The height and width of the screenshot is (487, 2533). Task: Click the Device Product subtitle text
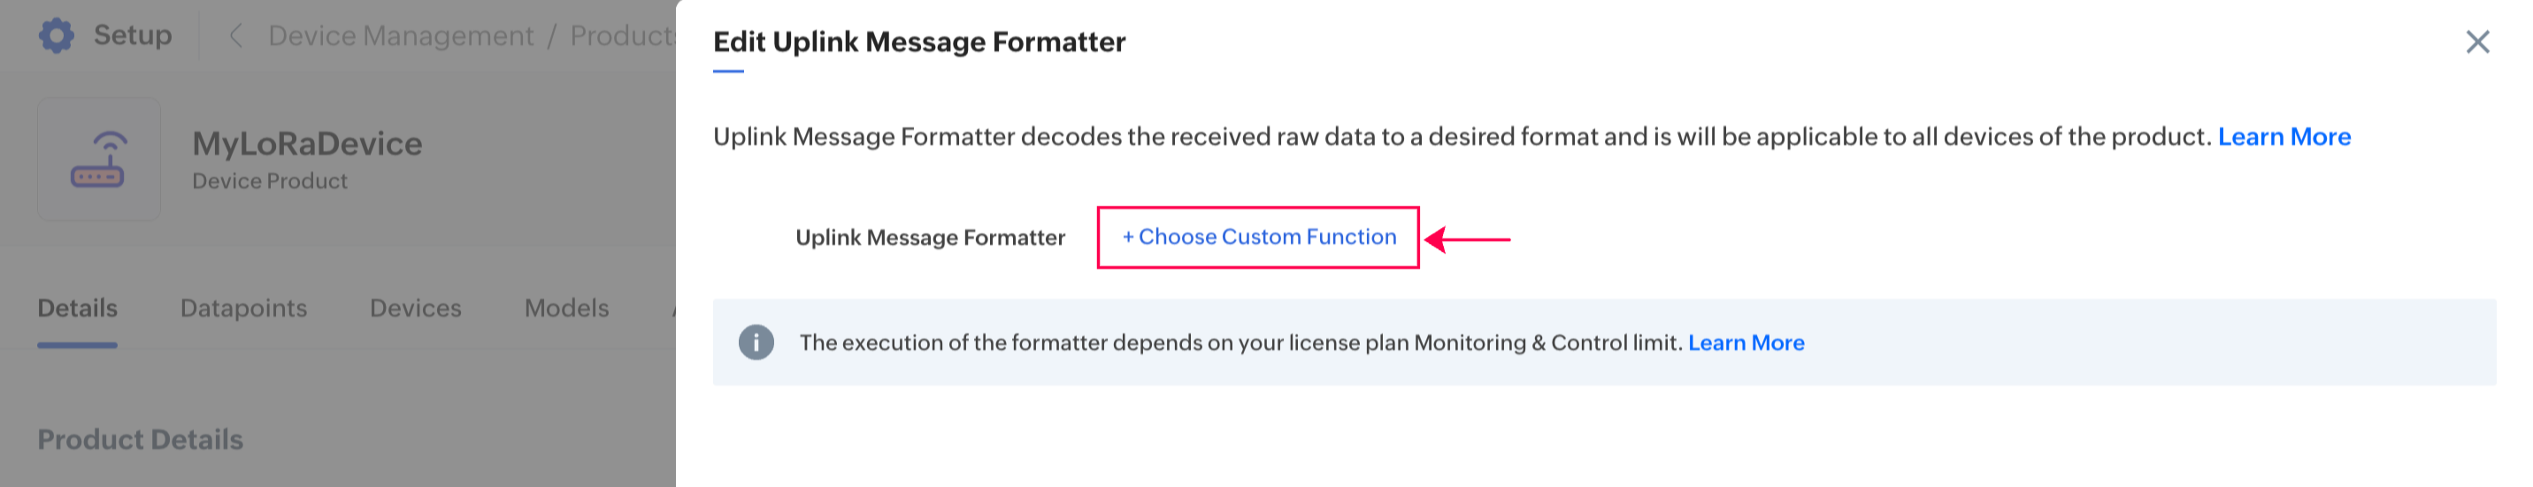coord(270,182)
